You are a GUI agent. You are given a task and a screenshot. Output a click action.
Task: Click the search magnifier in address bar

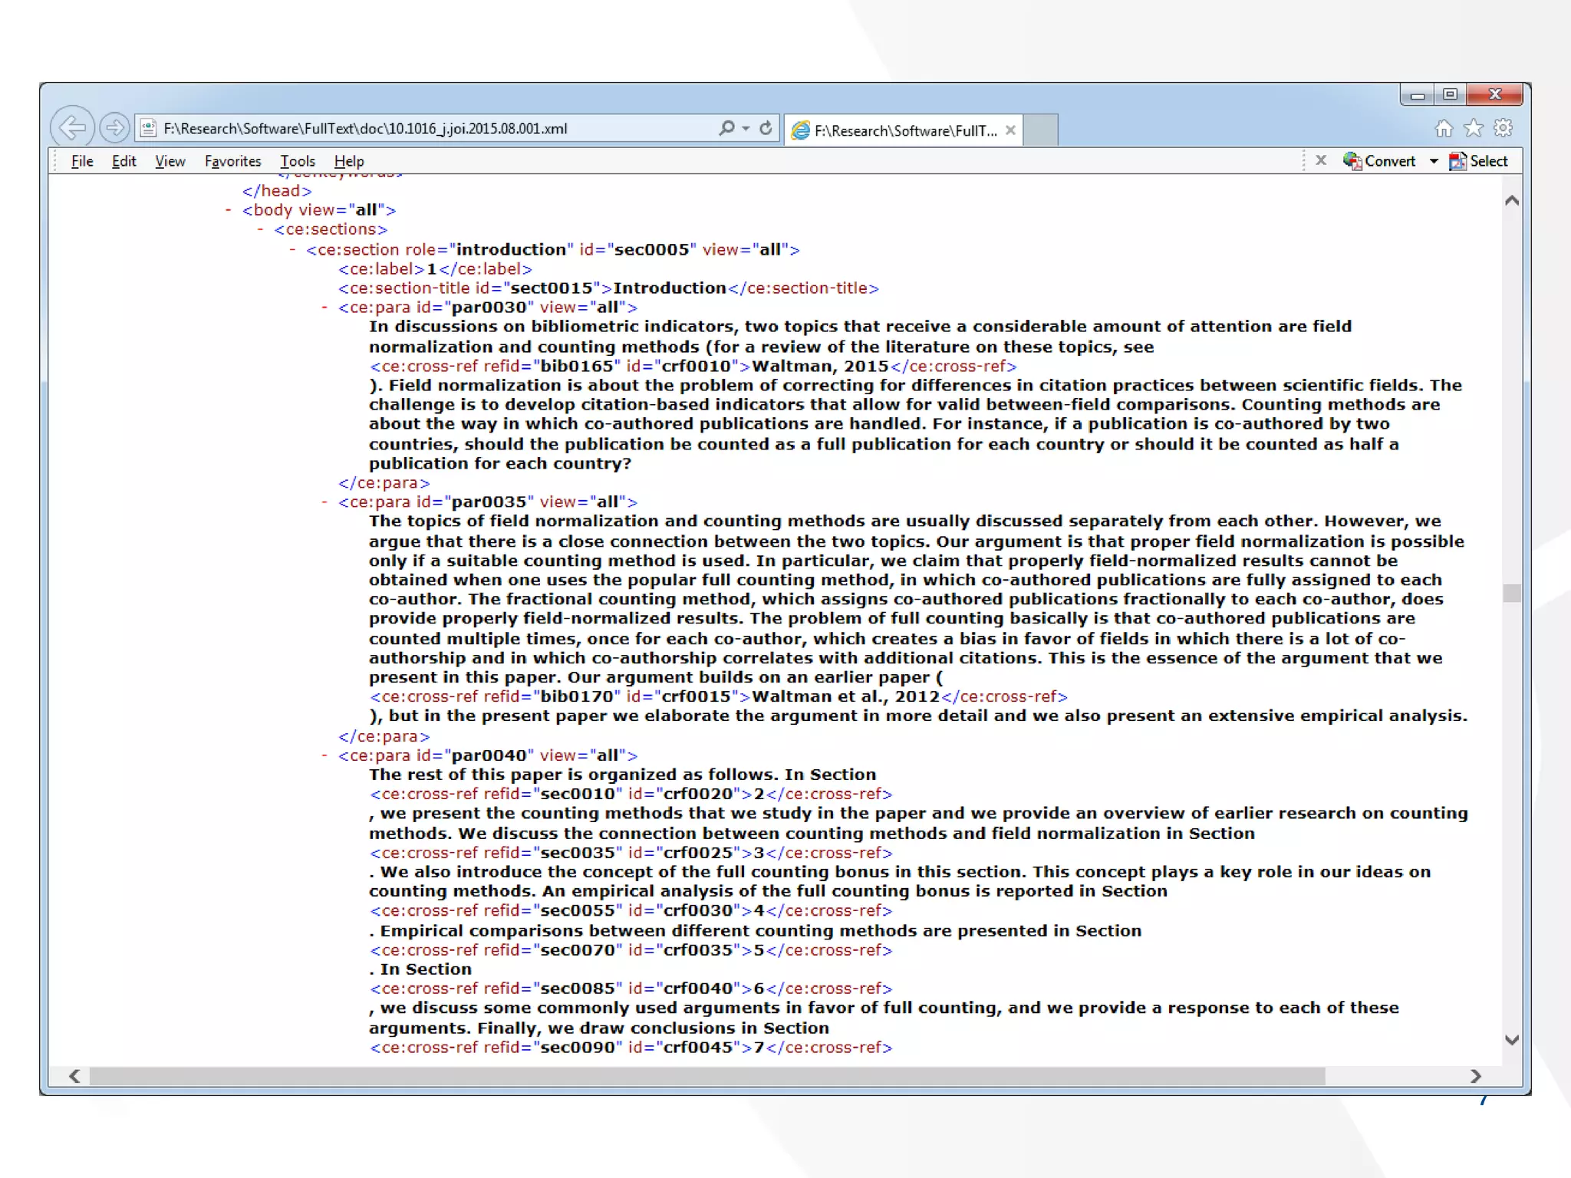(x=726, y=128)
